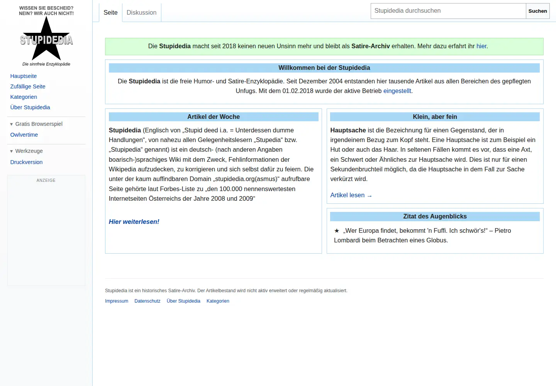Image resolution: width=556 pixels, height=386 pixels.
Task: Collapse the Werkzeuge sidebar section
Action: [26, 151]
